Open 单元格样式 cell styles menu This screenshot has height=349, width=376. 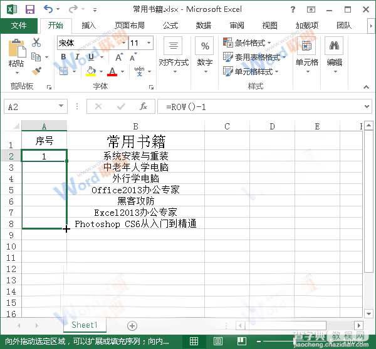251,71
